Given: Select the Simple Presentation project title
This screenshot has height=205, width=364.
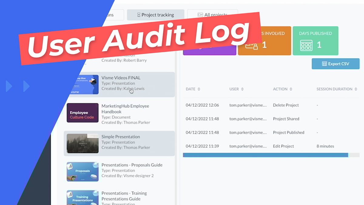Looking at the screenshot, I should 121,137.
